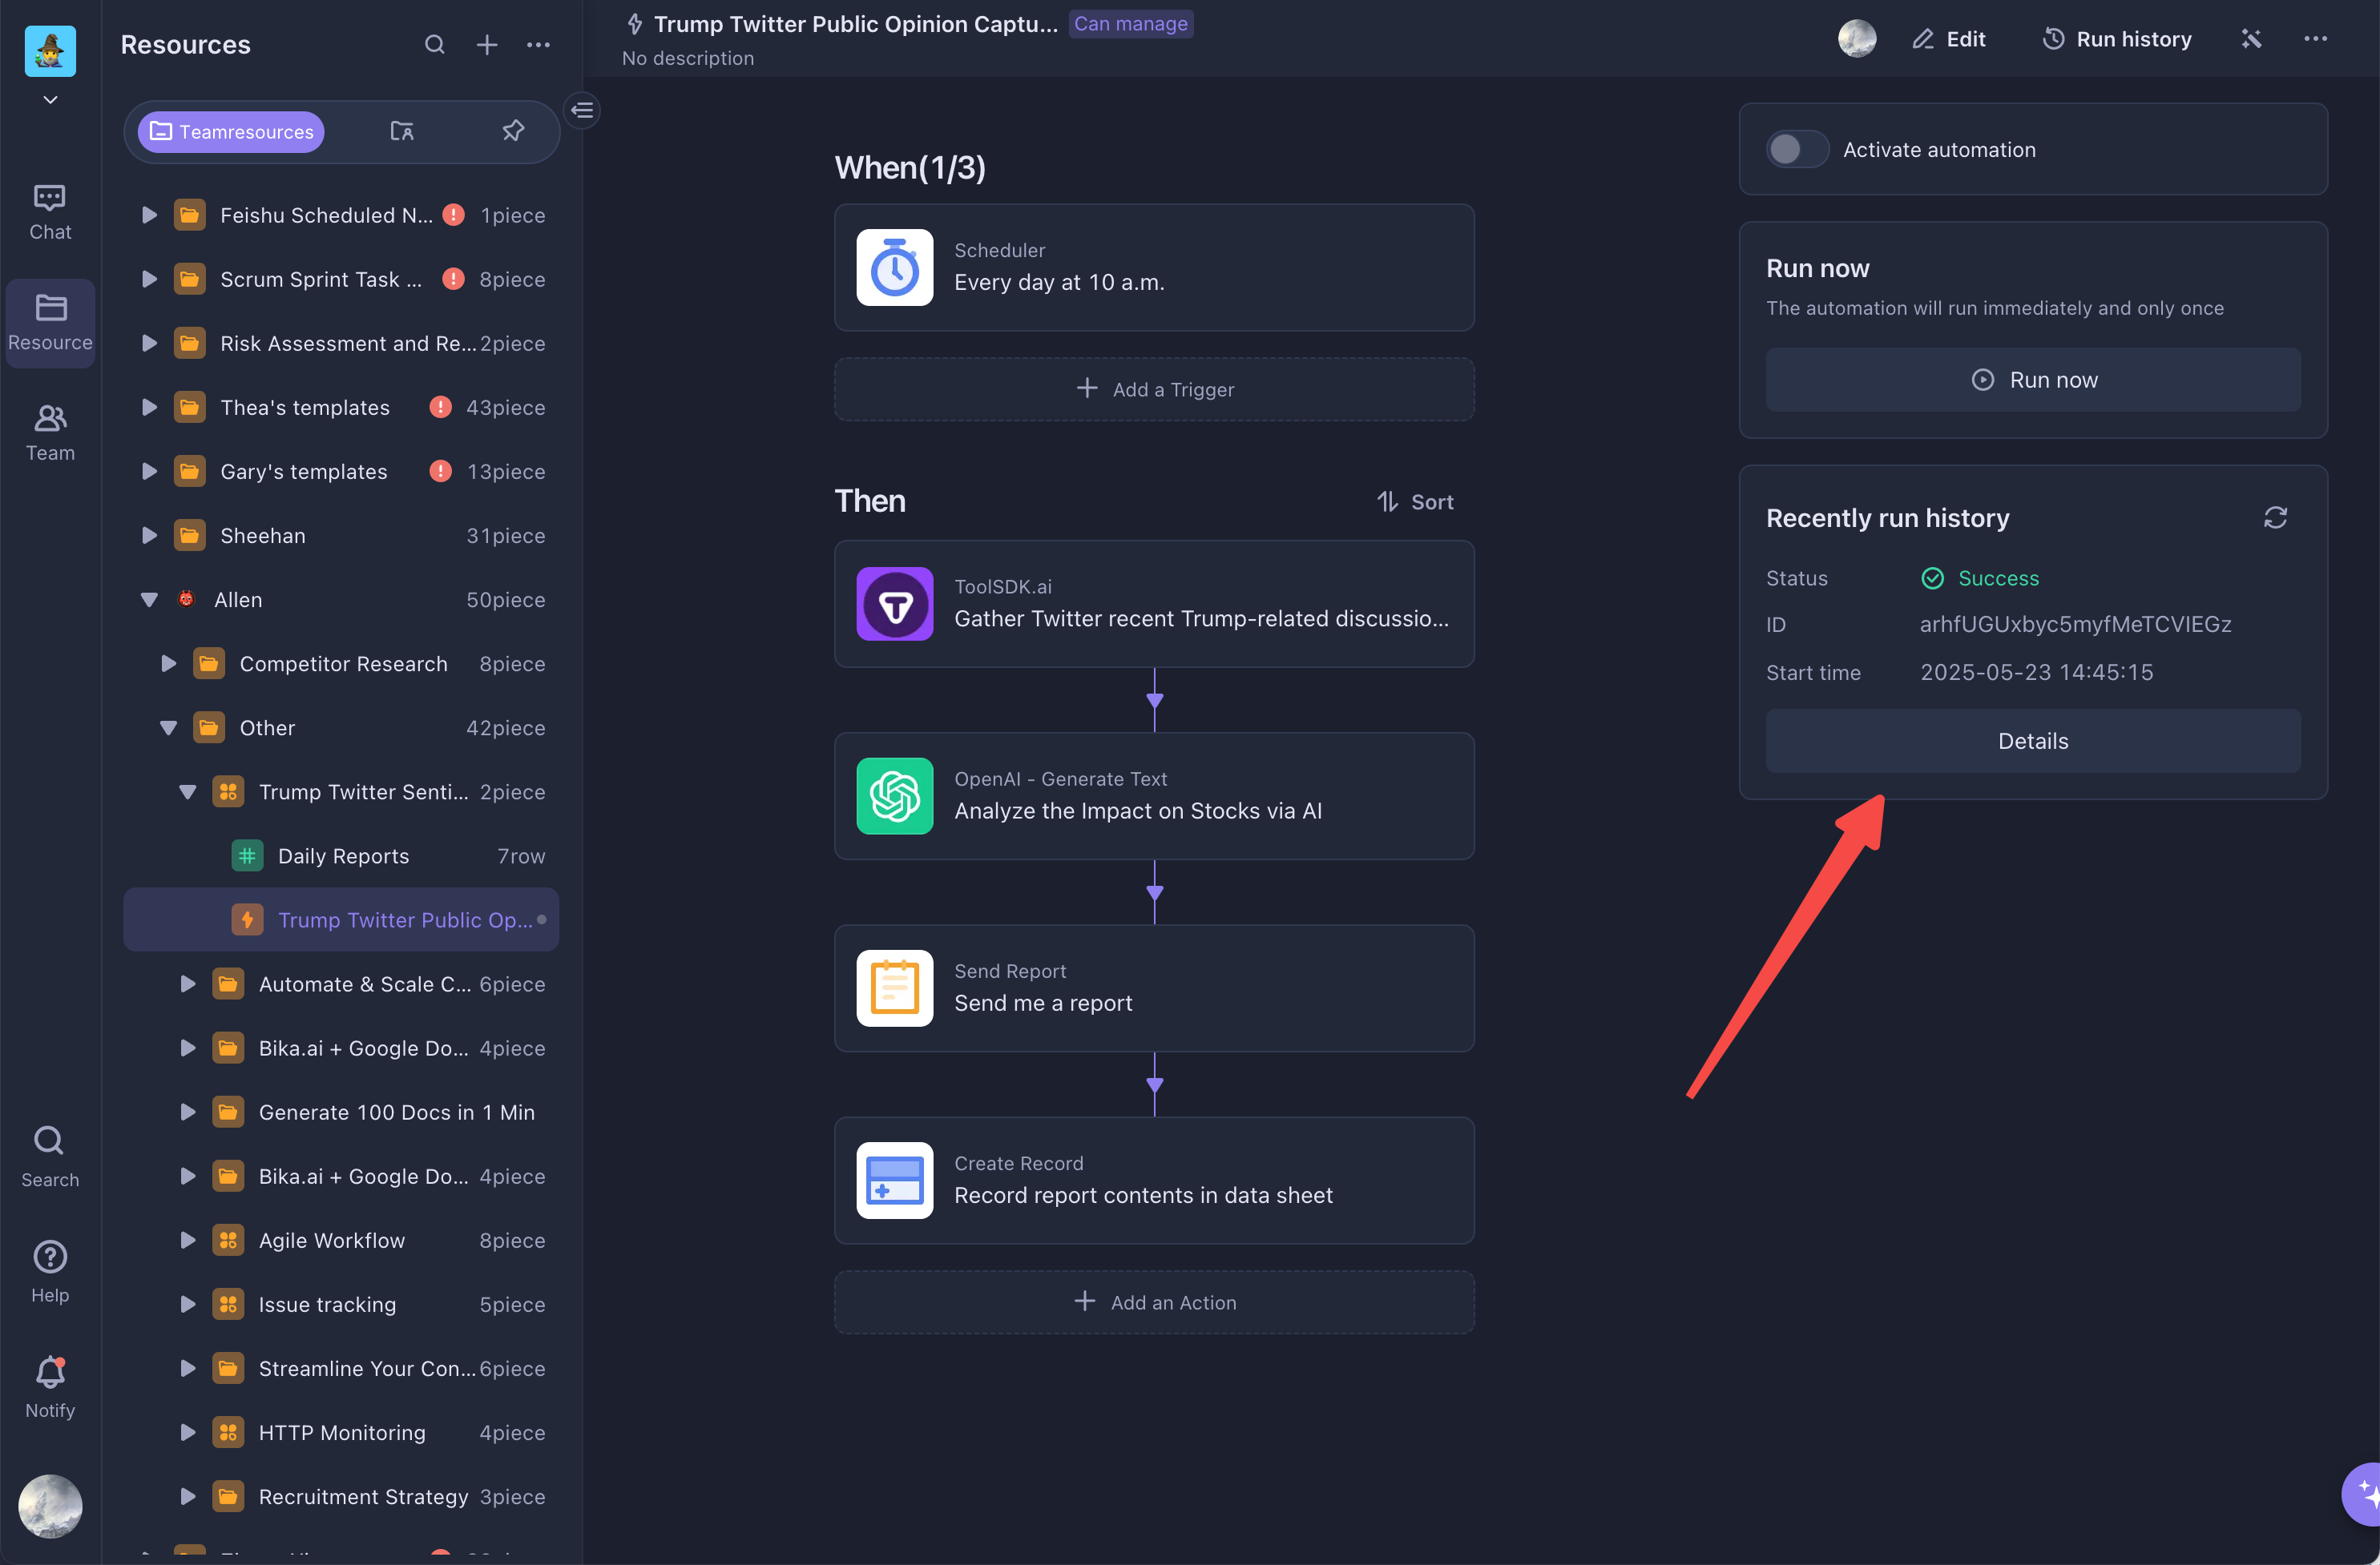Viewport: 2380px width, 1565px height.
Task: Open the OpenAI Generate Text action
Action: click(1154, 795)
